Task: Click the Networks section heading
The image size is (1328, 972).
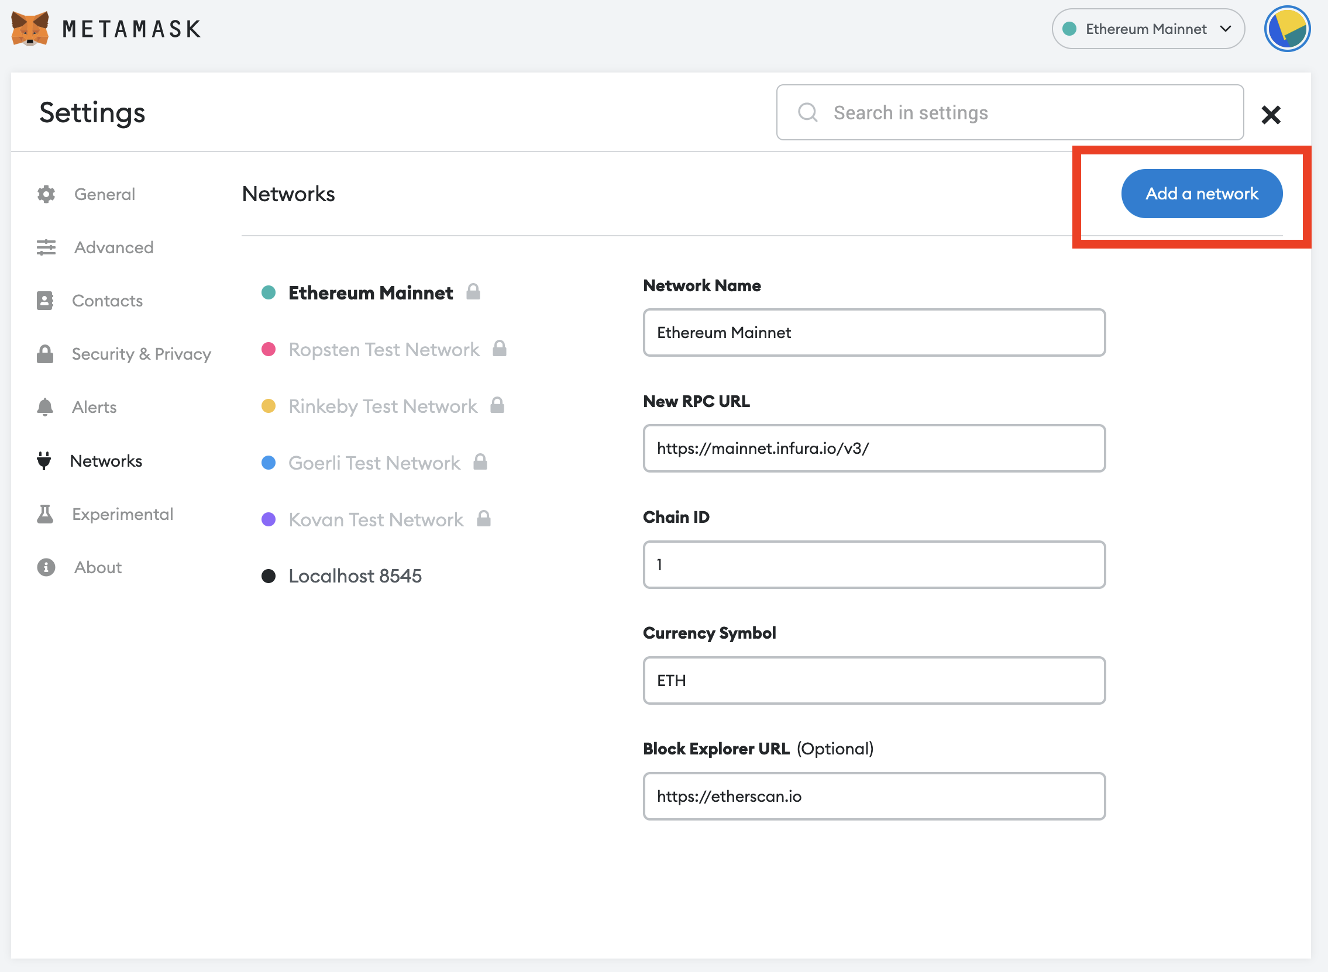Action: pos(288,194)
